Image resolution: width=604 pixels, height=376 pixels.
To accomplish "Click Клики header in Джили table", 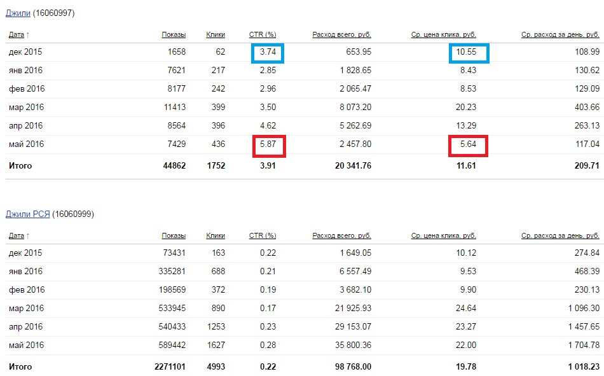I will pos(216,34).
